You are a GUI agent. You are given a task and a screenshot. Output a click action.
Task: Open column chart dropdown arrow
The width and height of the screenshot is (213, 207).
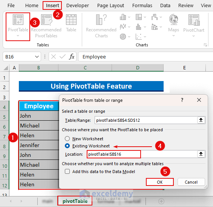129,17
